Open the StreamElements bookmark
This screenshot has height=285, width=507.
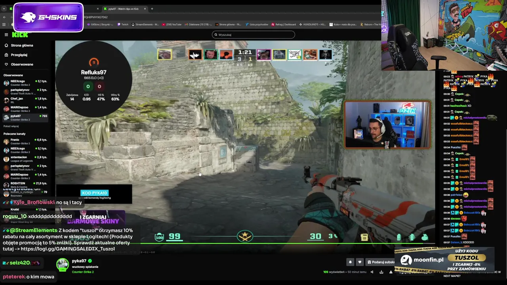tap(145, 25)
